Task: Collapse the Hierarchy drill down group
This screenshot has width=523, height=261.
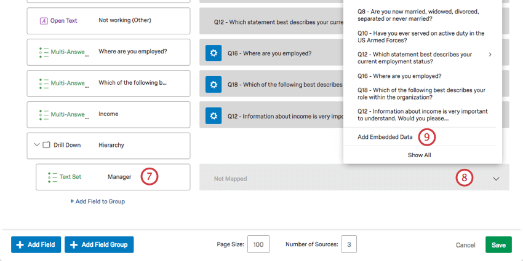Action: pos(36,145)
